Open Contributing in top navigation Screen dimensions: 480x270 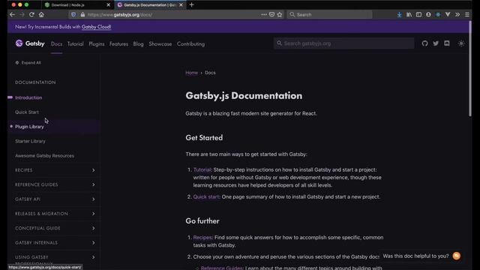(190, 44)
